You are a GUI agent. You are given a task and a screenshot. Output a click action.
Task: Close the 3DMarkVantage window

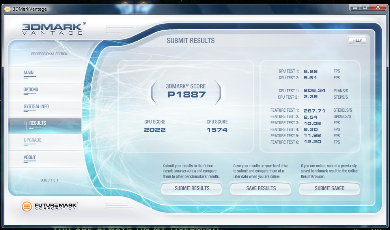[378, 7]
